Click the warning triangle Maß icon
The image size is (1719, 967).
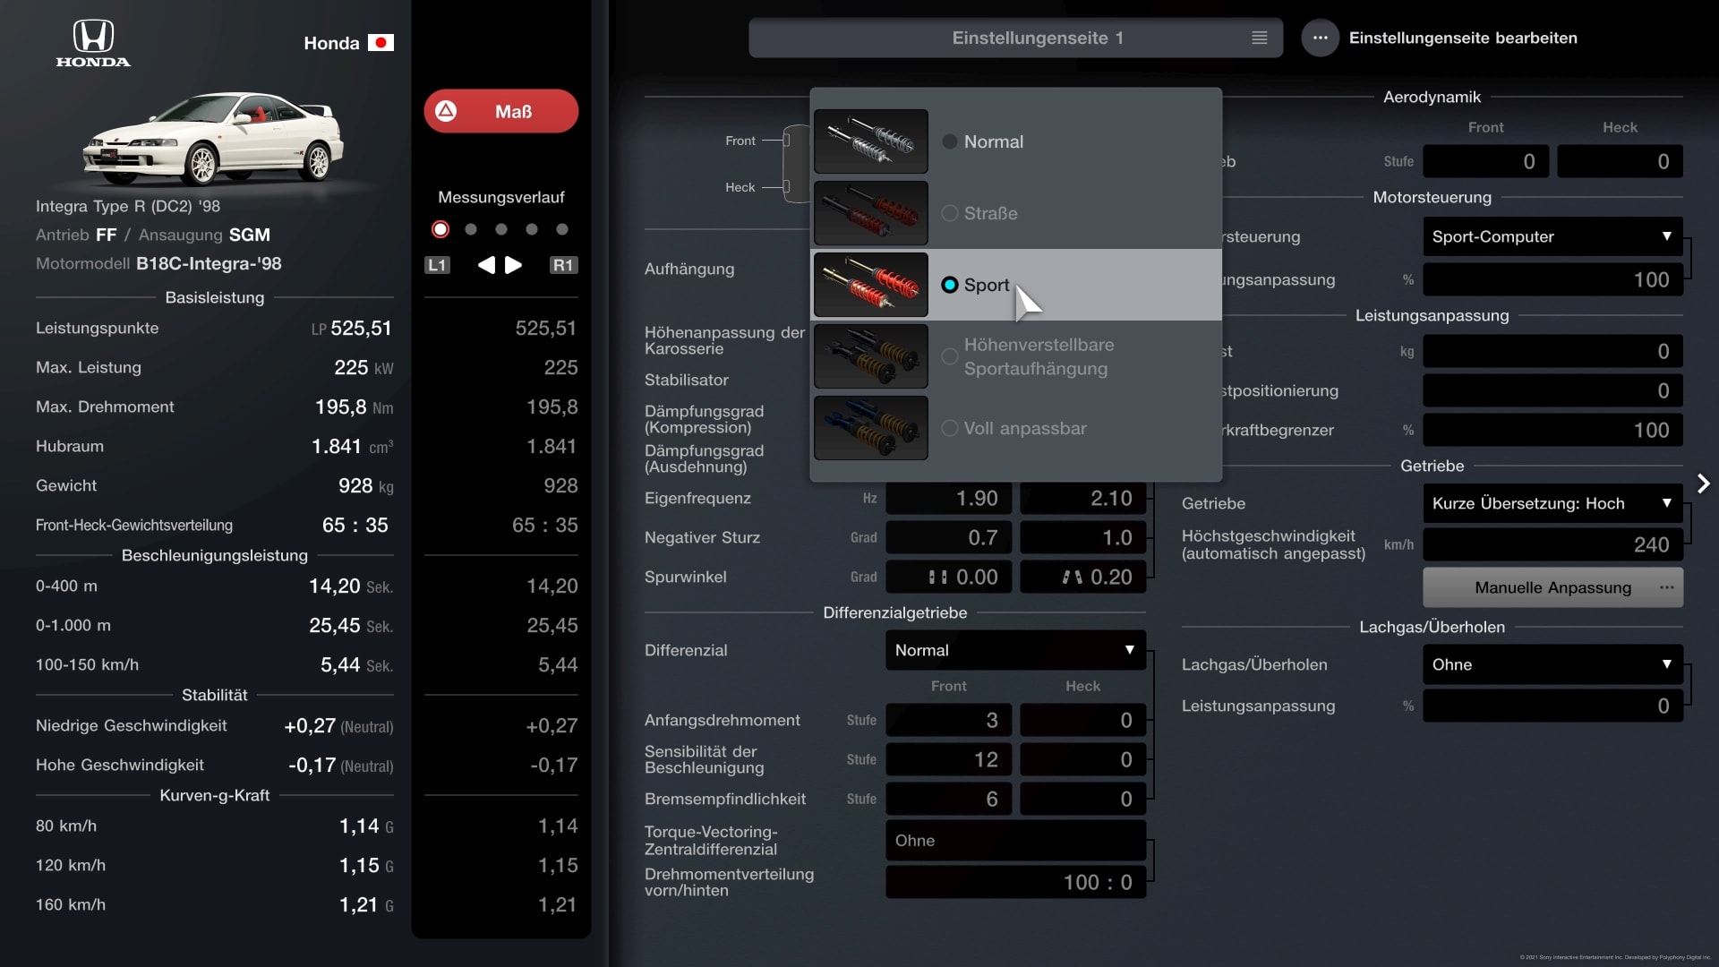point(446,111)
